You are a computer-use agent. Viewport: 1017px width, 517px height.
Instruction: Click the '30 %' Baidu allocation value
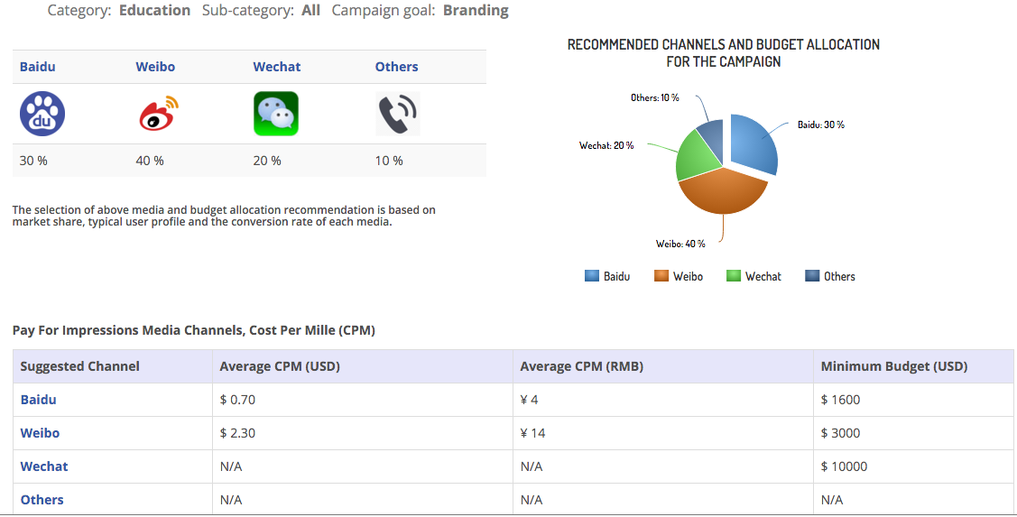[x=33, y=161]
